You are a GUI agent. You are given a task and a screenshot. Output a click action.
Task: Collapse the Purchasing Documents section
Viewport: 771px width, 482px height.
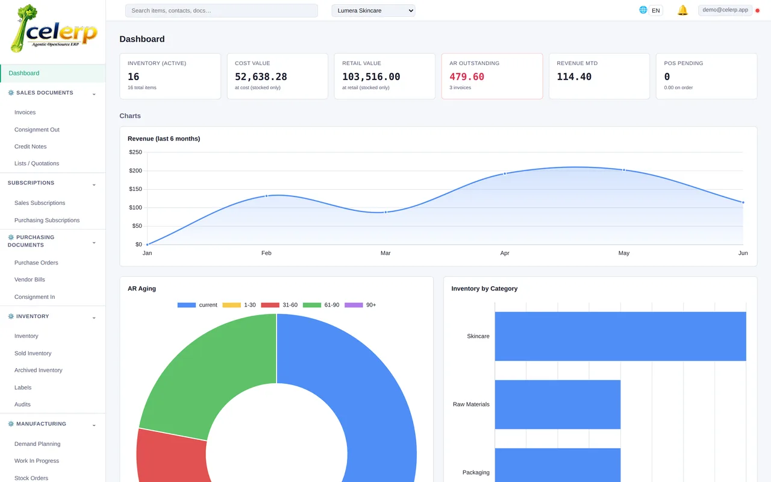[94, 242]
